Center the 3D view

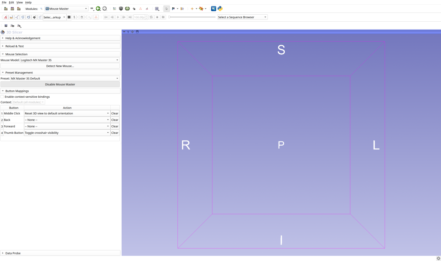pos(133,32)
